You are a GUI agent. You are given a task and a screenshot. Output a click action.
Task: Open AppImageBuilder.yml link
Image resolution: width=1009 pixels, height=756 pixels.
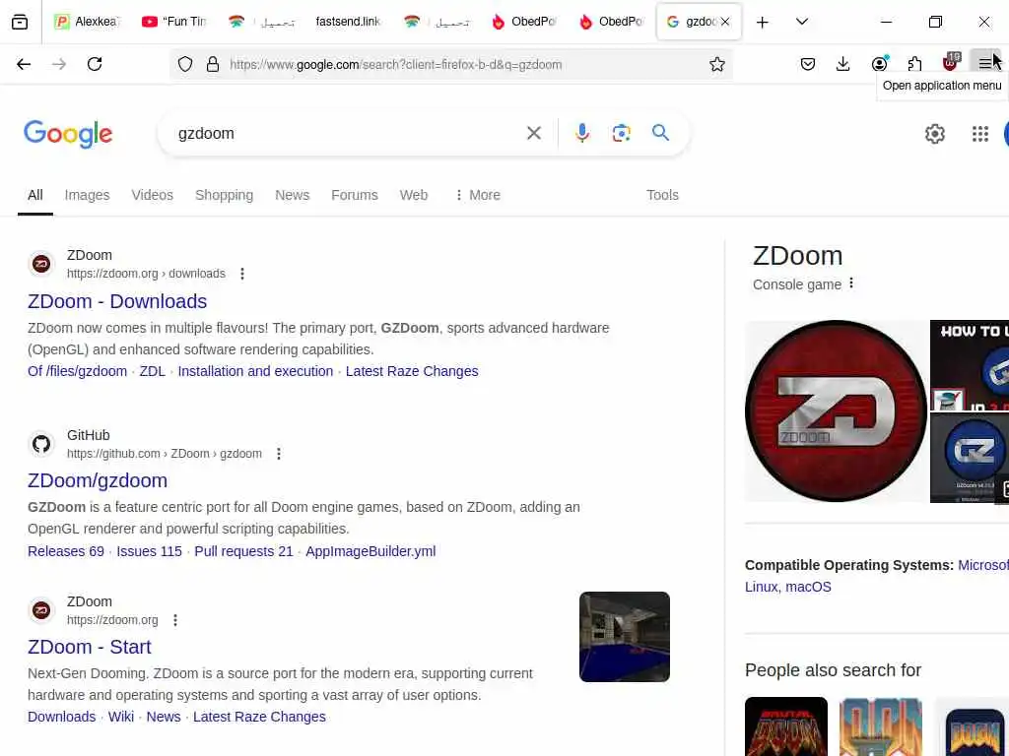coord(370,551)
